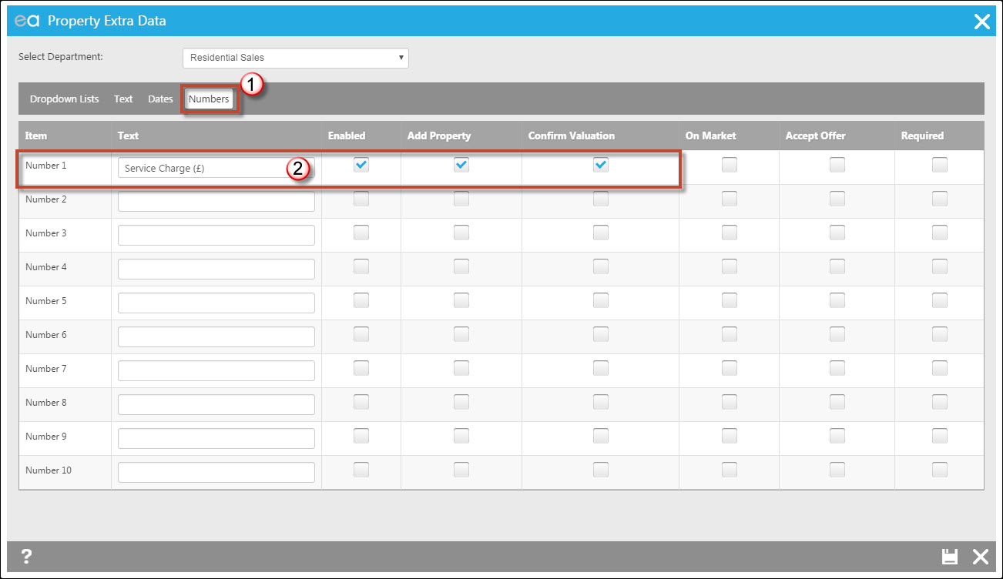Check Confirm Valuation for Number 10
Screen dimensions: 1003x579
tap(601, 470)
